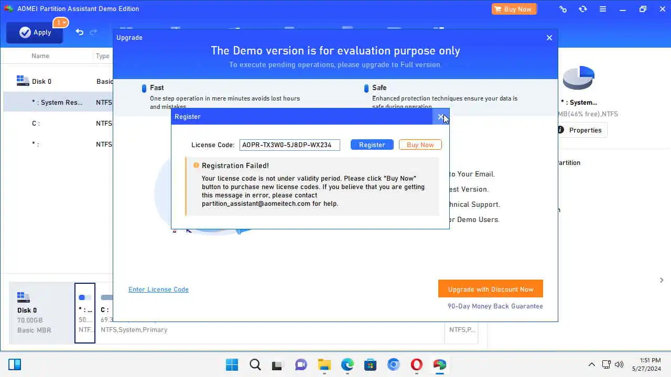
Task: Open taskbar Search
Action: [x=255, y=364]
